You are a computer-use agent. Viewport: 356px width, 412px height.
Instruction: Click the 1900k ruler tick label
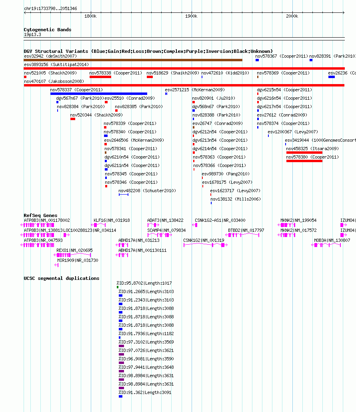[191, 16]
